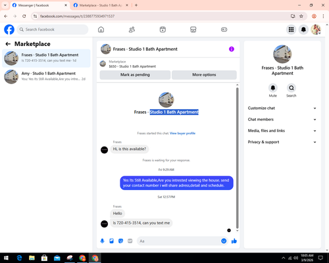This screenshot has height=263, width=329.
Task: Open the Mail app from the taskbar
Action: click(57, 258)
